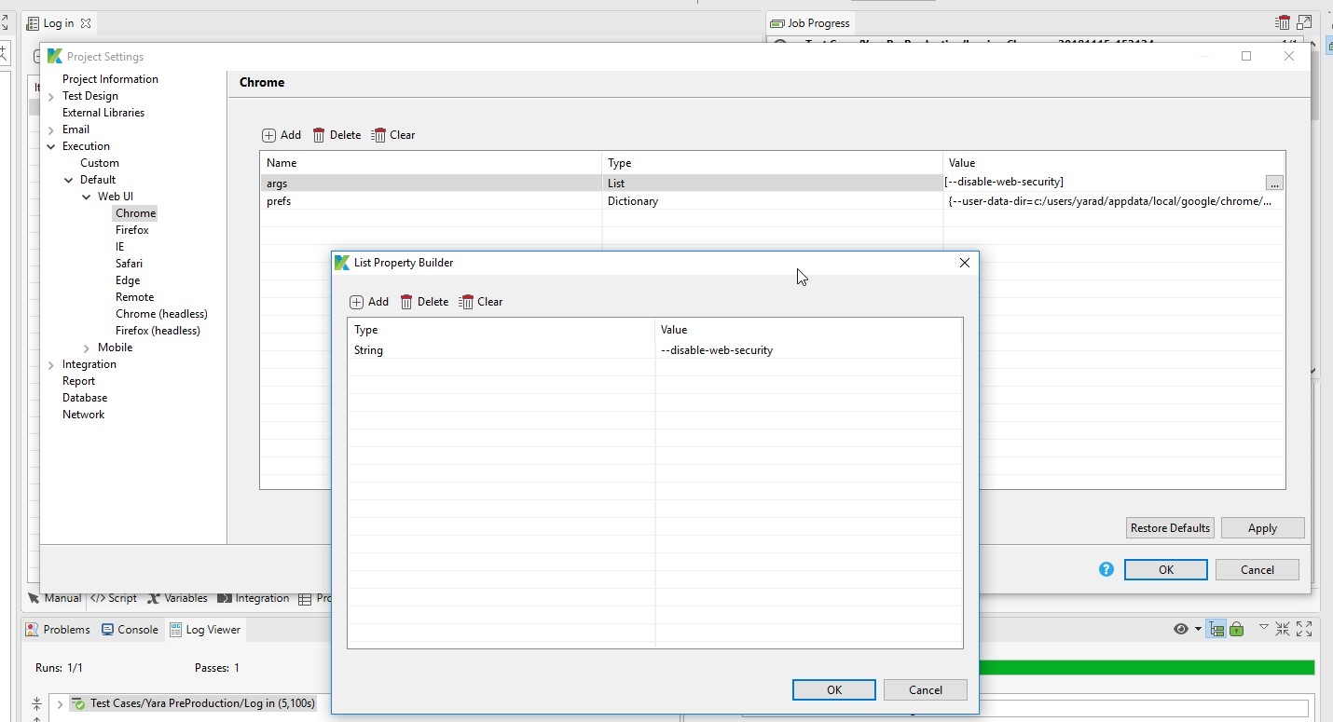The image size is (1333, 722).
Task: Click Delete icon in Chrome settings toolbar
Action: click(x=319, y=135)
